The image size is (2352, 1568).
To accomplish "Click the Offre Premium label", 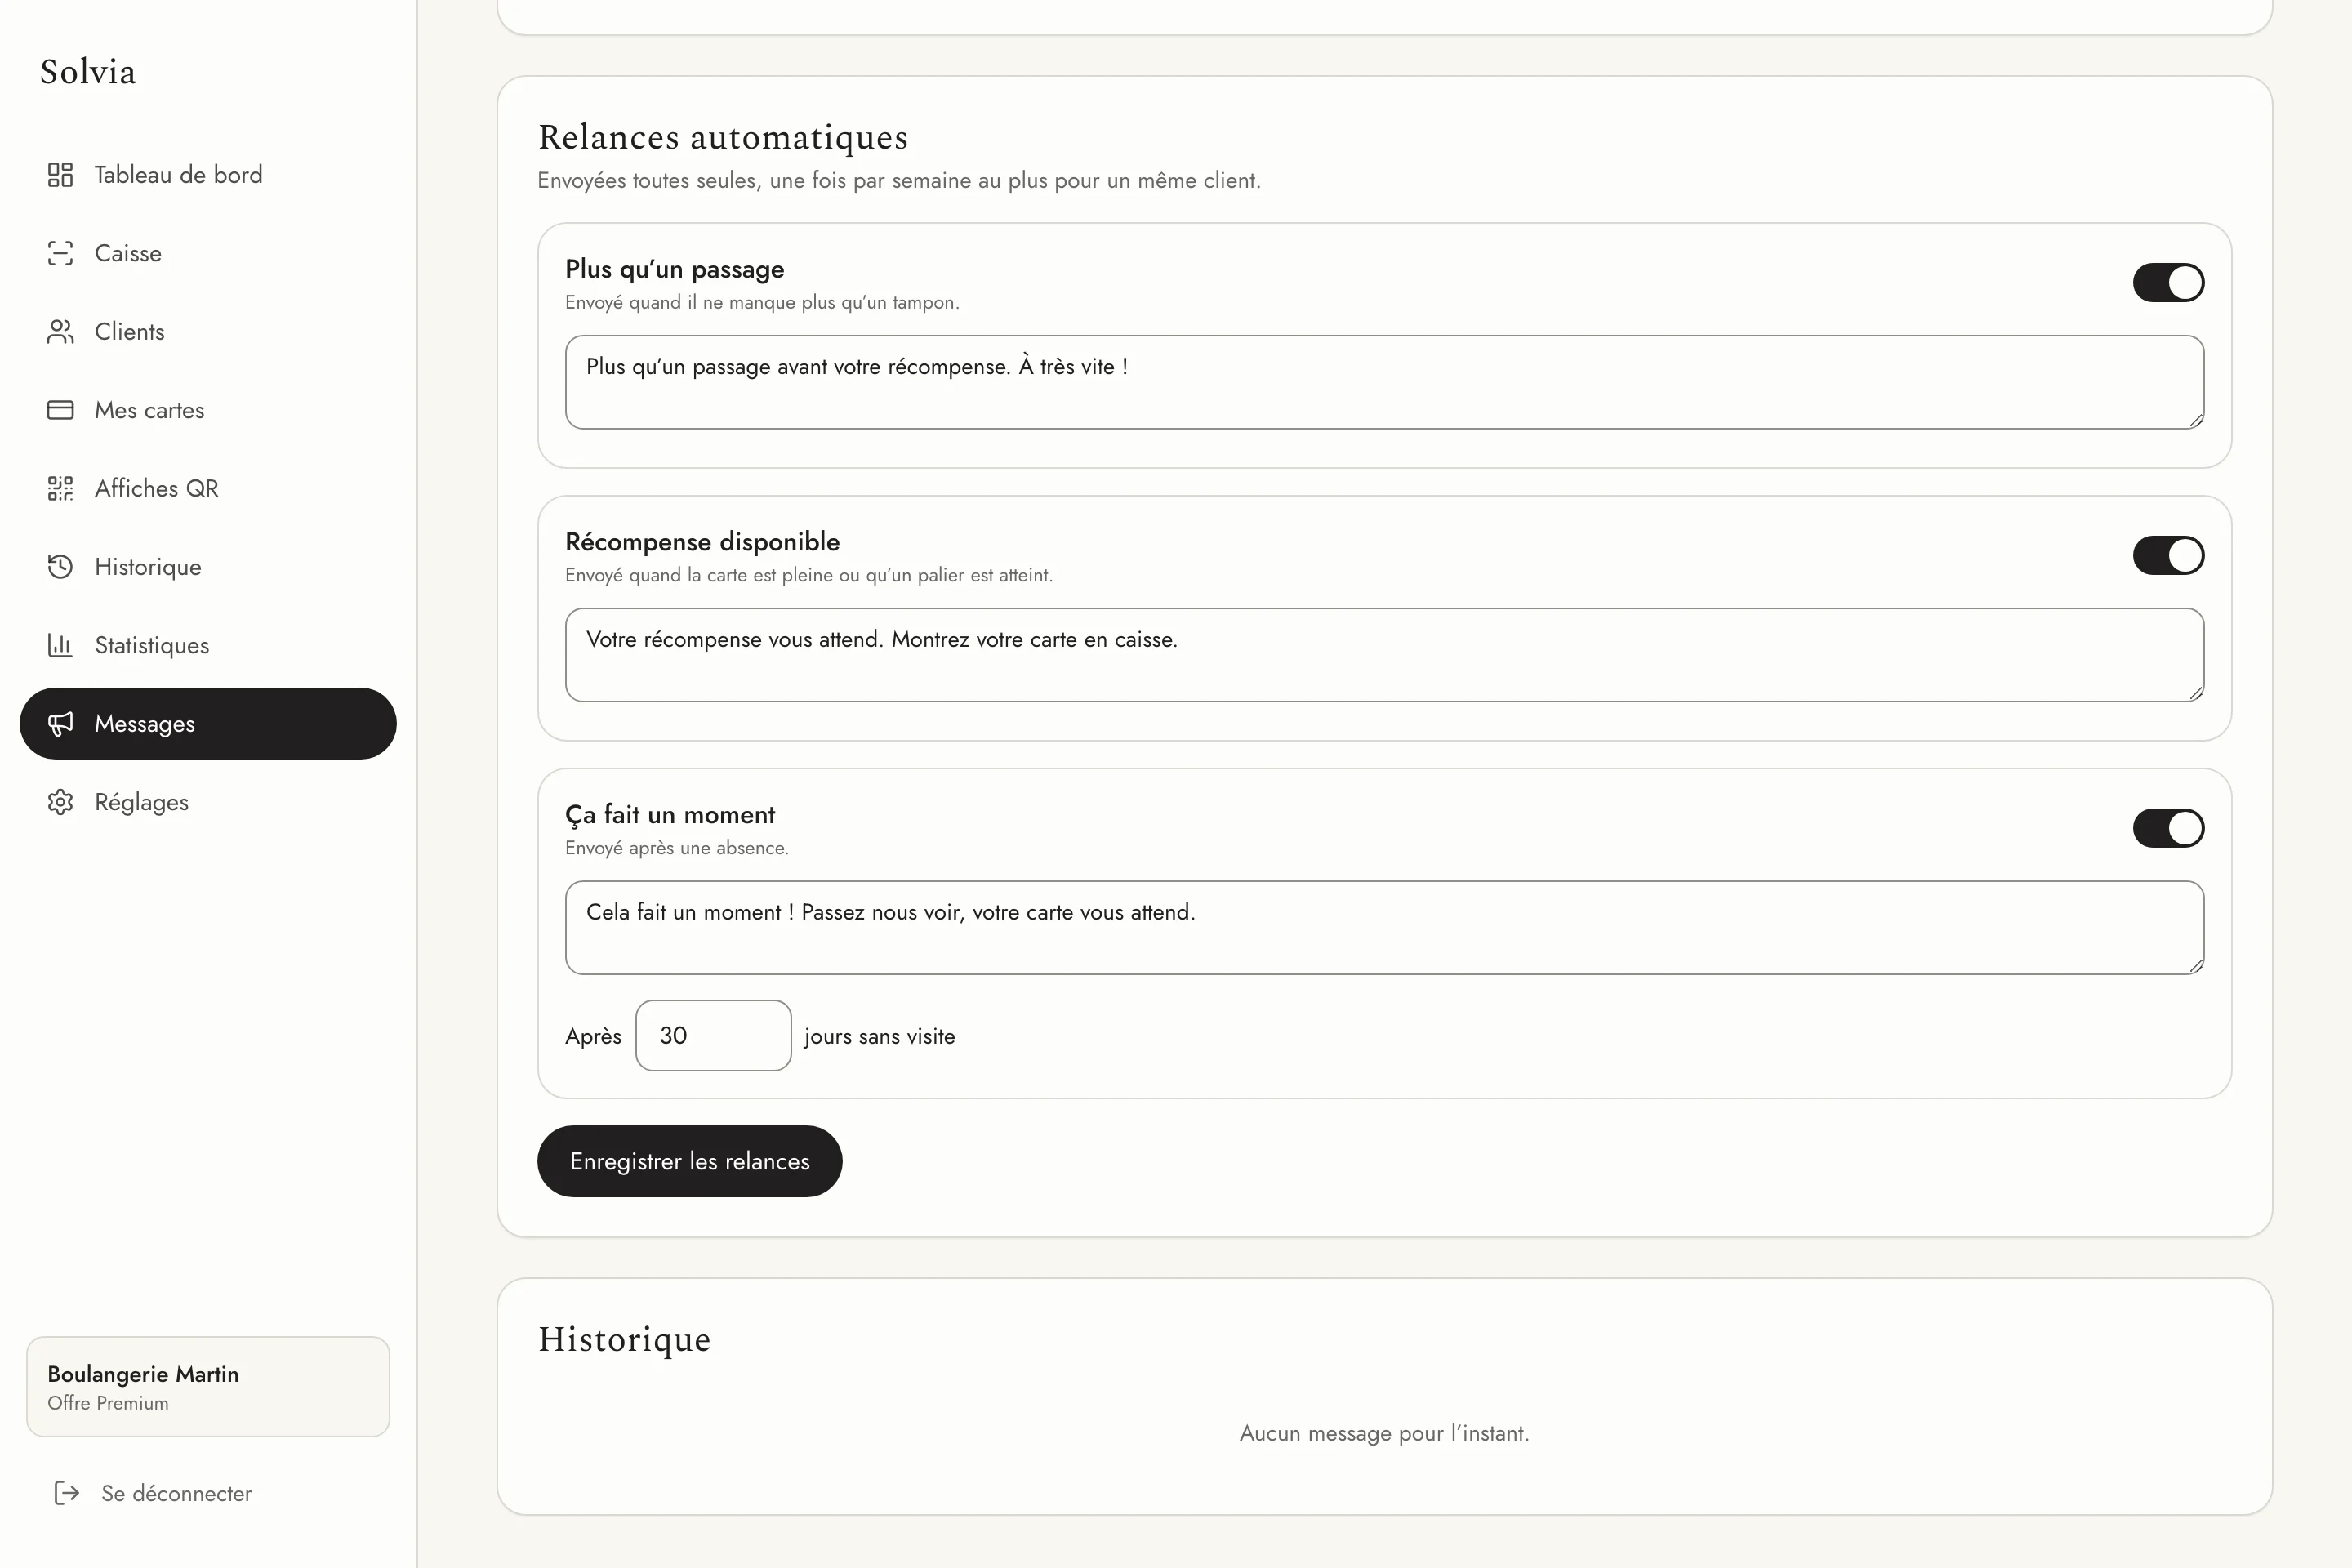I will [x=108, y=1403].
